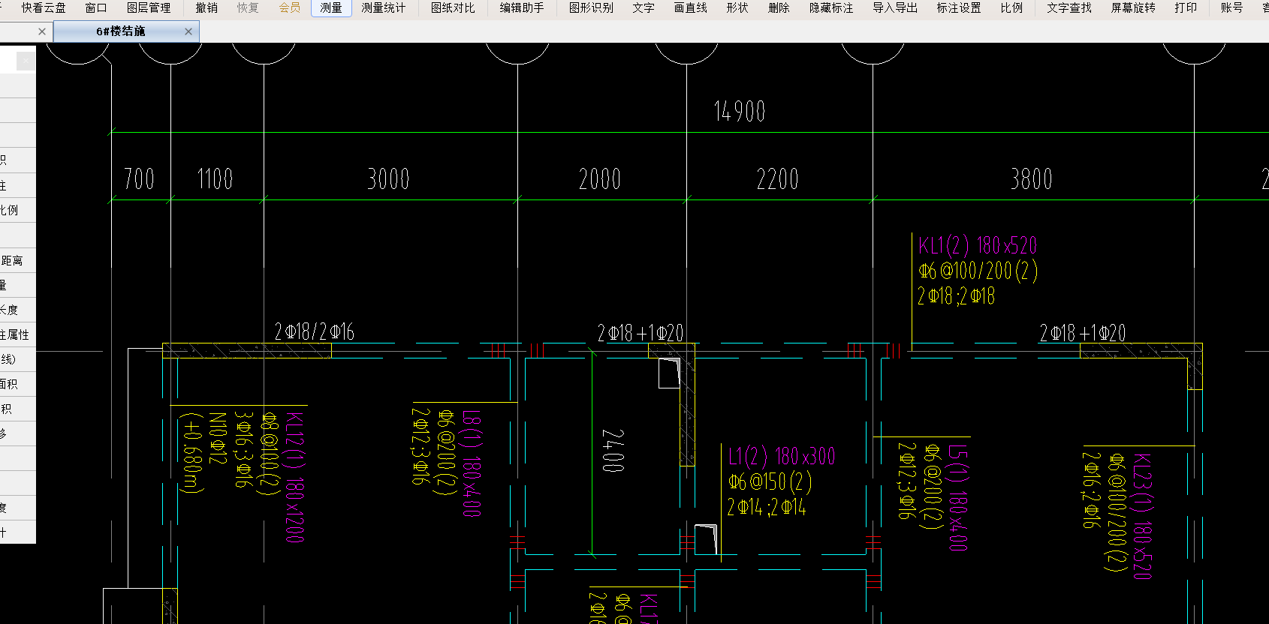
Task: Click the vertical 2400 dimension text
Action: [613, 450]
